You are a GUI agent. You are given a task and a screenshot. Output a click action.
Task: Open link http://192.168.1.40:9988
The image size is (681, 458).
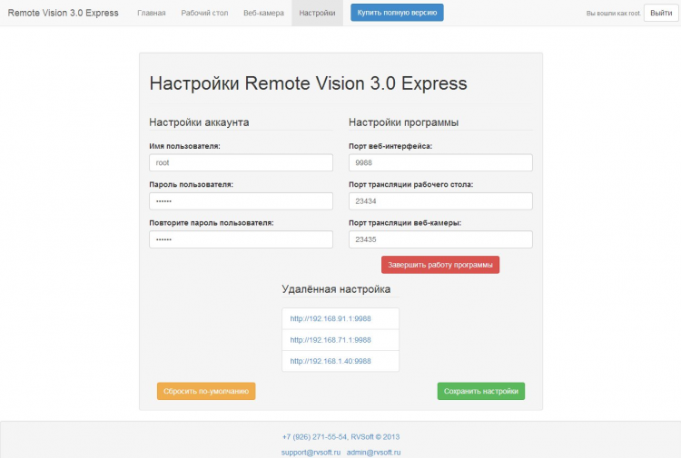point(331,361)
